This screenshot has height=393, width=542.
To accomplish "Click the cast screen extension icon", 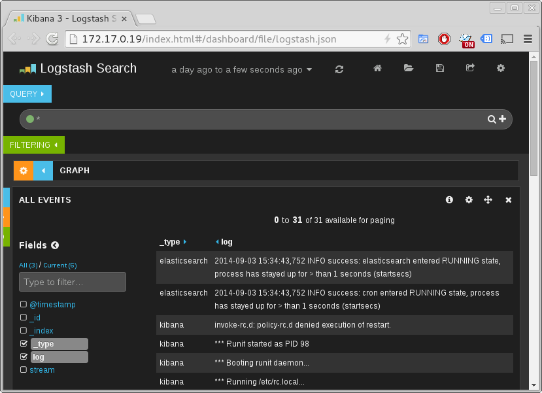I will [507, 39].
